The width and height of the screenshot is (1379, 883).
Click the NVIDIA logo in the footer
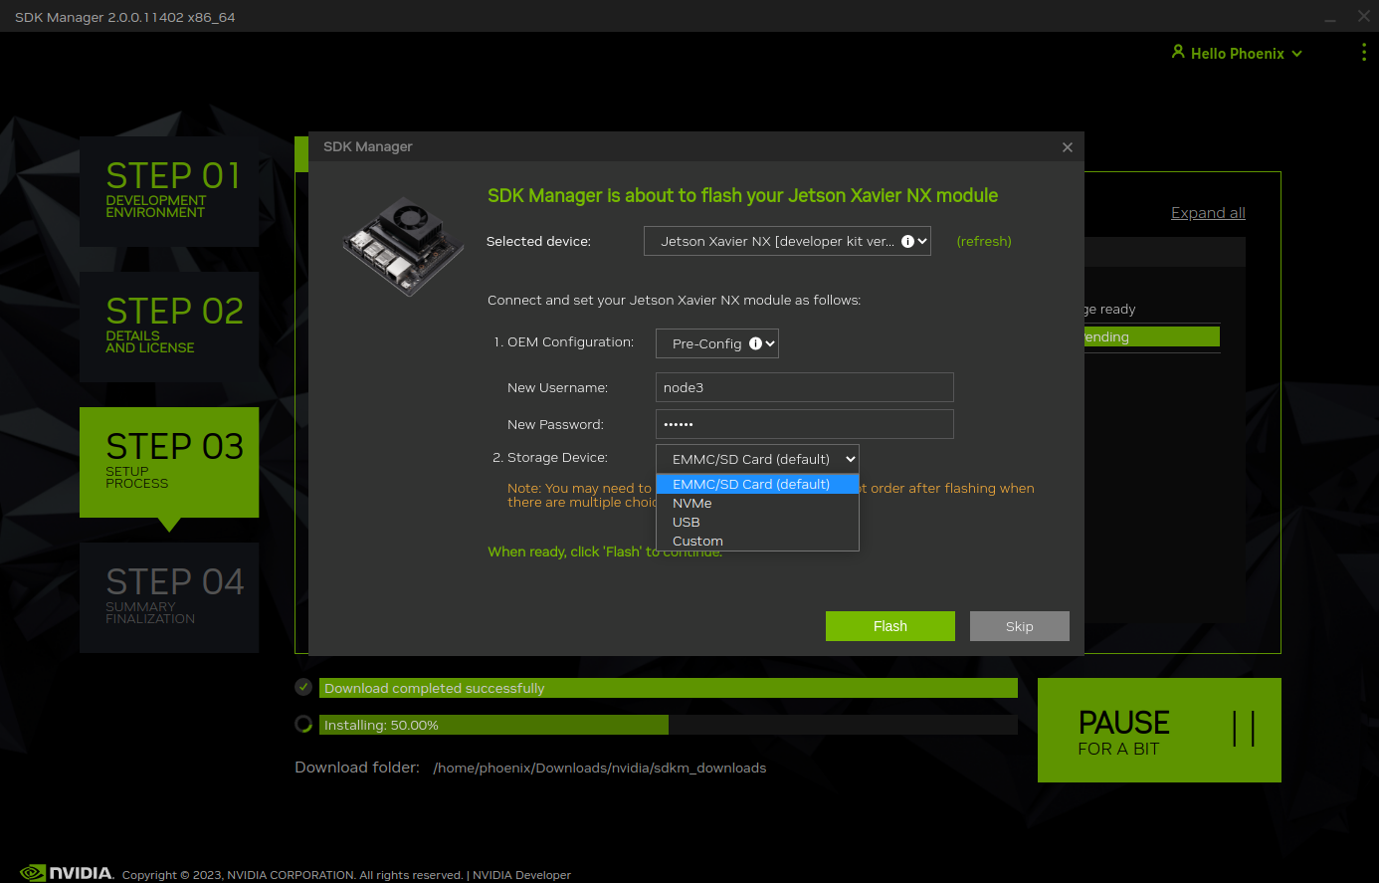[67, 873]
